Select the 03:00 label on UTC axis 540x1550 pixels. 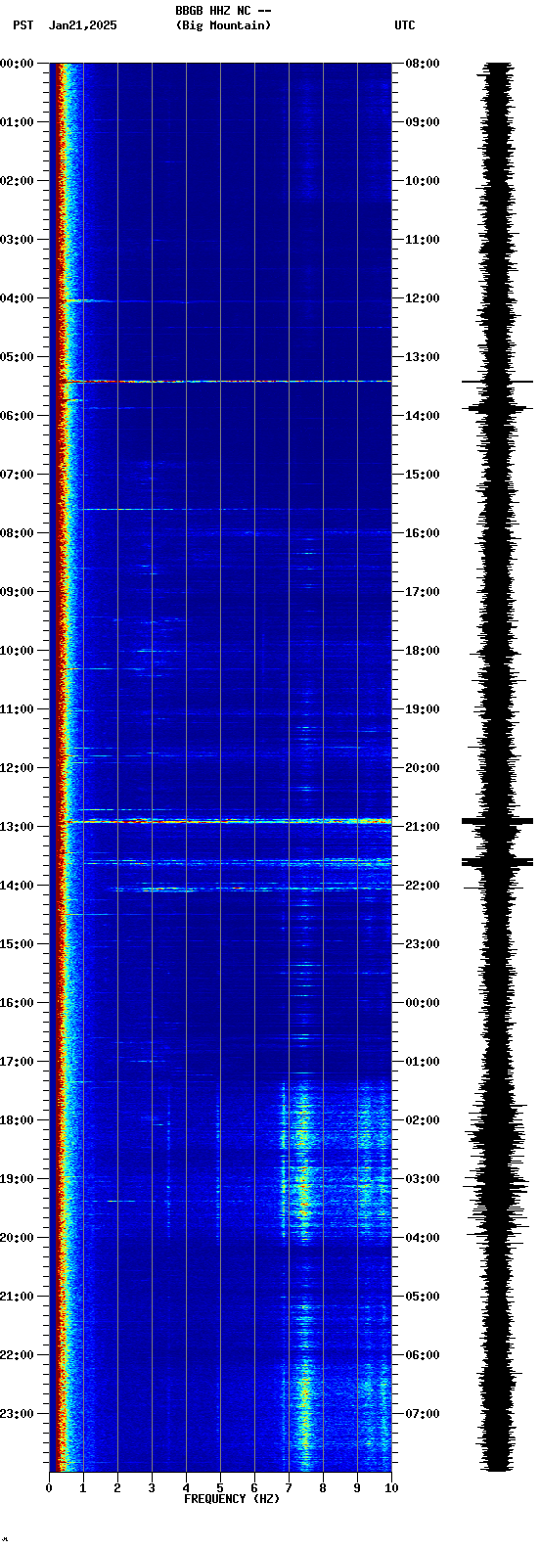point(423,1179)
